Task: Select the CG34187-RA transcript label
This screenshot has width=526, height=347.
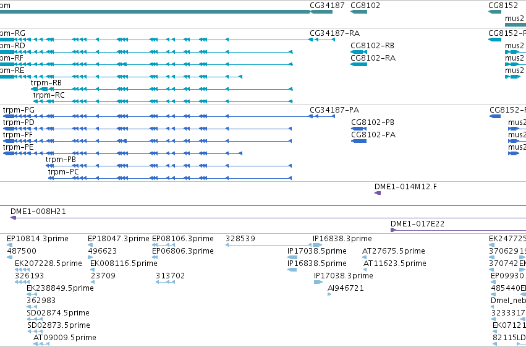Action: coord(334,33)
